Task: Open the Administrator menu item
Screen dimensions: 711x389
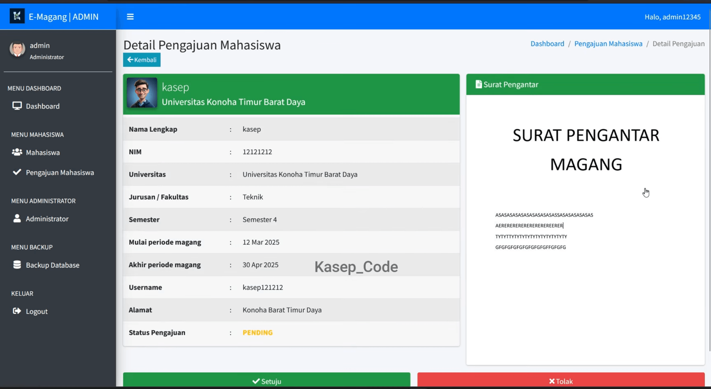Action: [58, 219]
